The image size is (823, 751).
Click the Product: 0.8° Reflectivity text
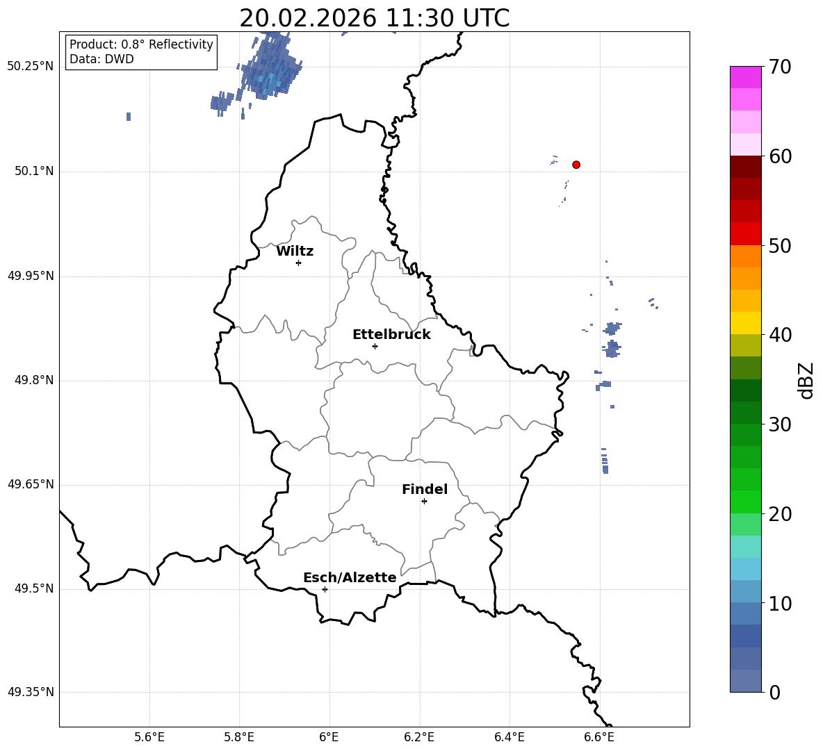tap(141, 44)
